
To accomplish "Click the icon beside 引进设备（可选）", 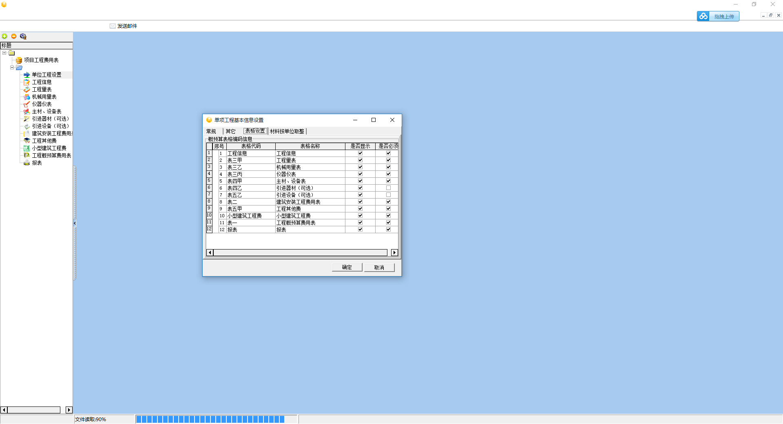I will click(x=27, y=126).
